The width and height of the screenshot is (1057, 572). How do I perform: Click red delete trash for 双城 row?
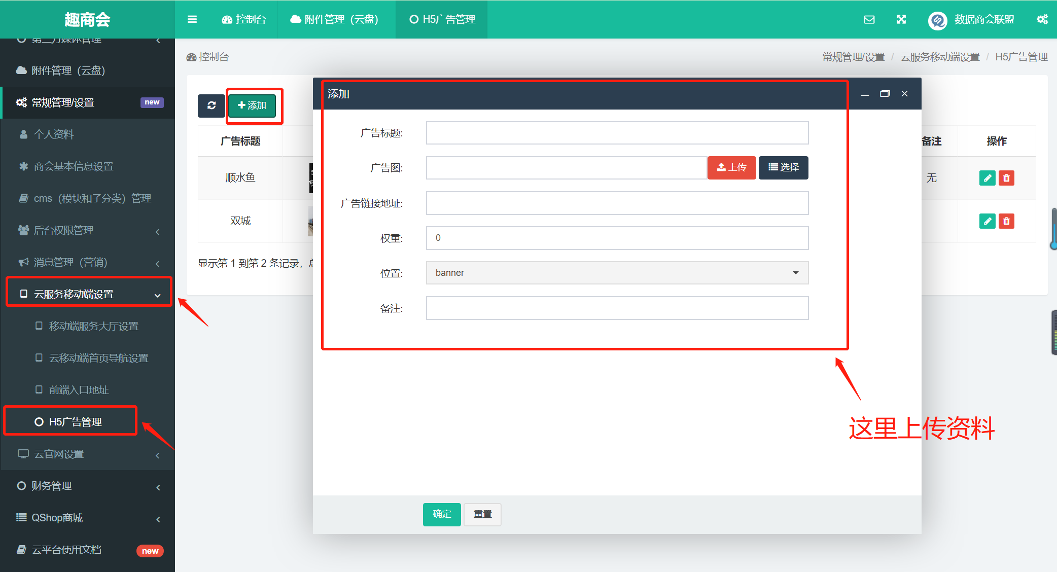pos(1006,221)
